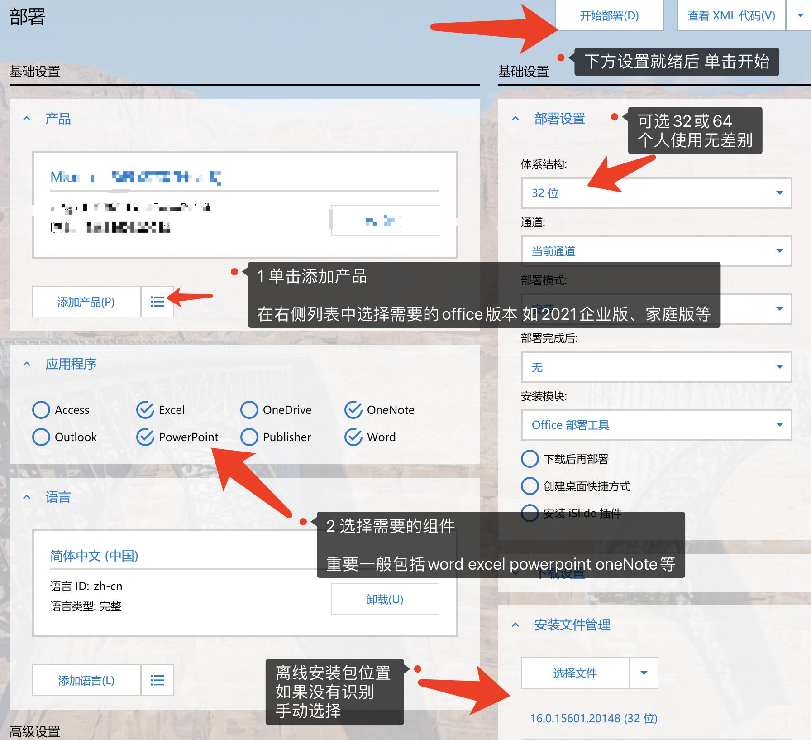Click 选择文件 button
The width and height of the screenshot is (811, 740).
575,673
